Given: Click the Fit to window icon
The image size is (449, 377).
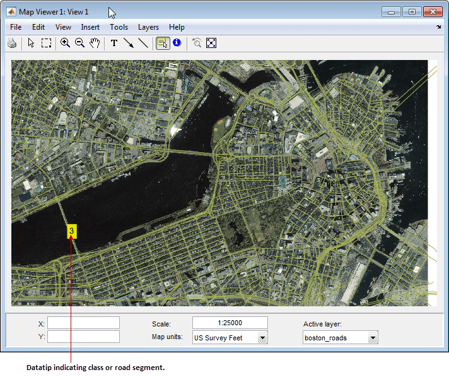Looking at the screenshot, I should pos(211,43).
